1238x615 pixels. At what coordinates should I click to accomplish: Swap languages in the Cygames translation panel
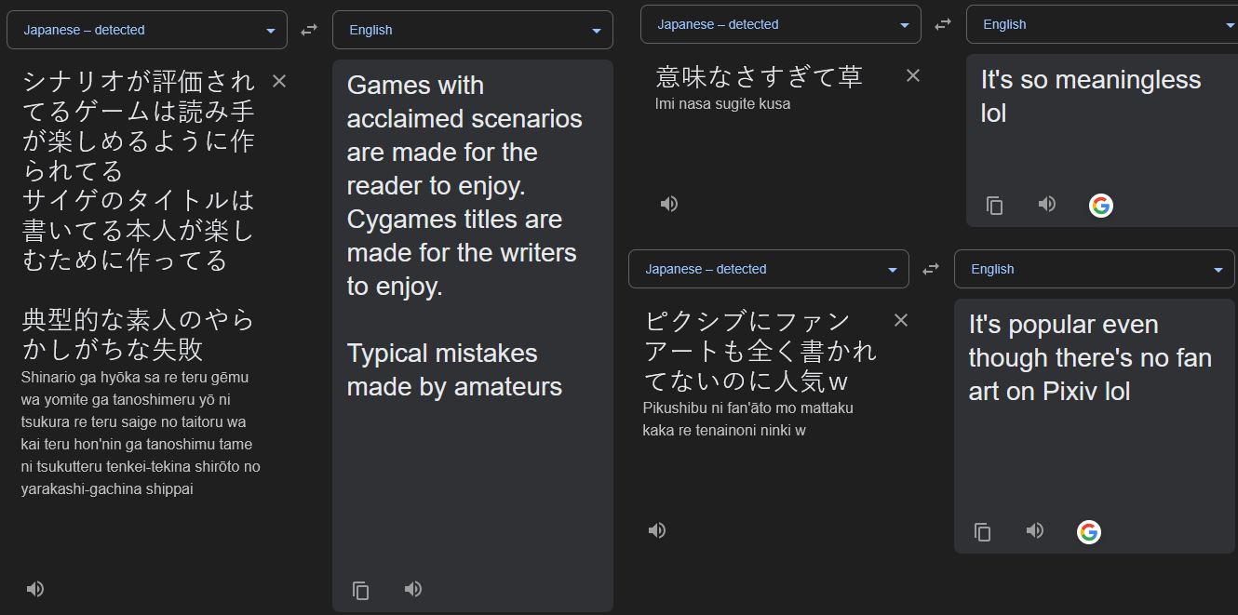tap(309, 30)
